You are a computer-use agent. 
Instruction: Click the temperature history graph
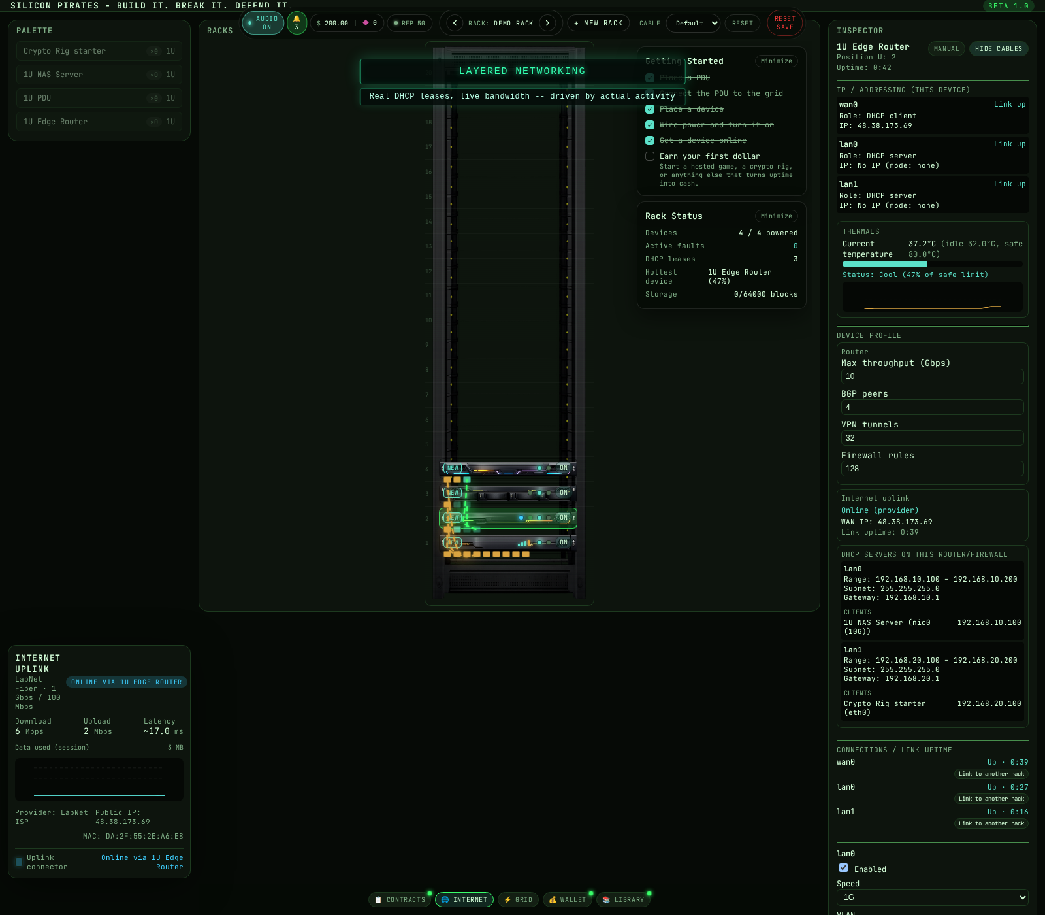pos(933,297)
